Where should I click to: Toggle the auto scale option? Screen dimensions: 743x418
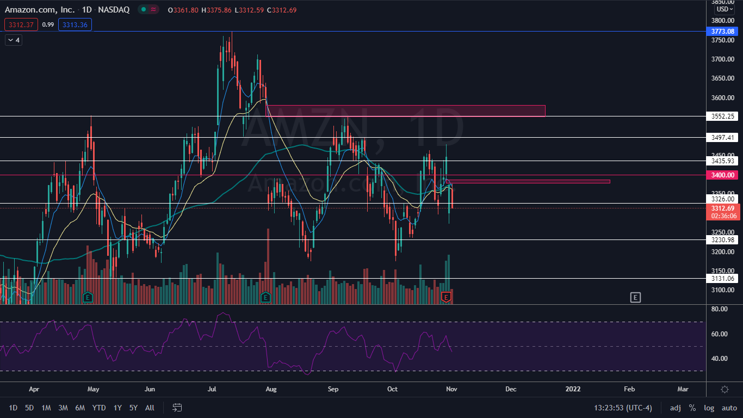coord(729,408)
